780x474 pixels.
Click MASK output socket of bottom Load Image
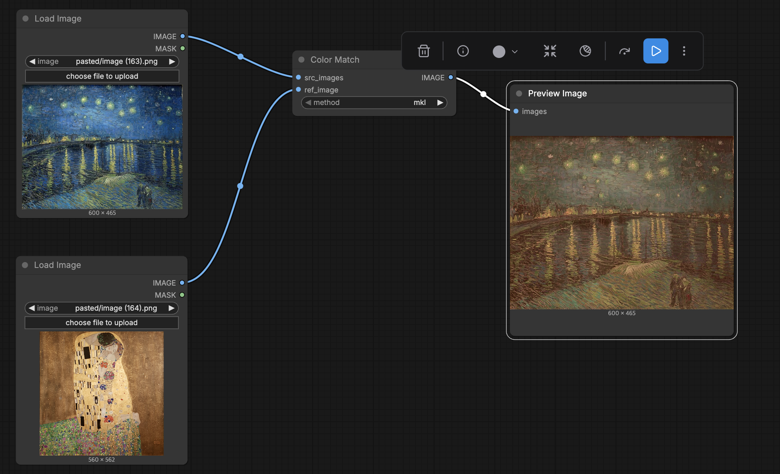(182, 295)
